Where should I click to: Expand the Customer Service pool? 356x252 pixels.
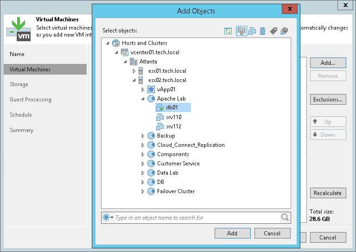click(143, 164)
